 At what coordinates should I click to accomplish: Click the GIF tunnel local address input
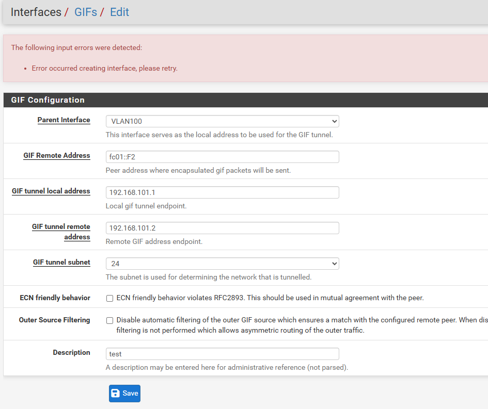(222, 192)
